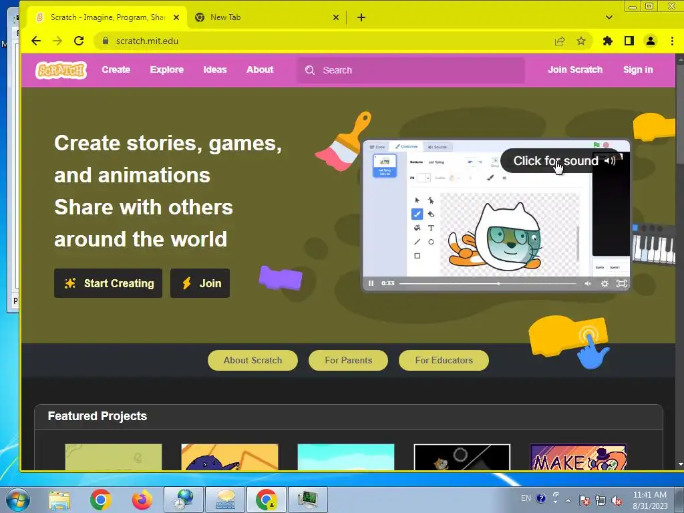Click the About Scratch pill button
Screen dimensions: 684x513
point(252,360)
